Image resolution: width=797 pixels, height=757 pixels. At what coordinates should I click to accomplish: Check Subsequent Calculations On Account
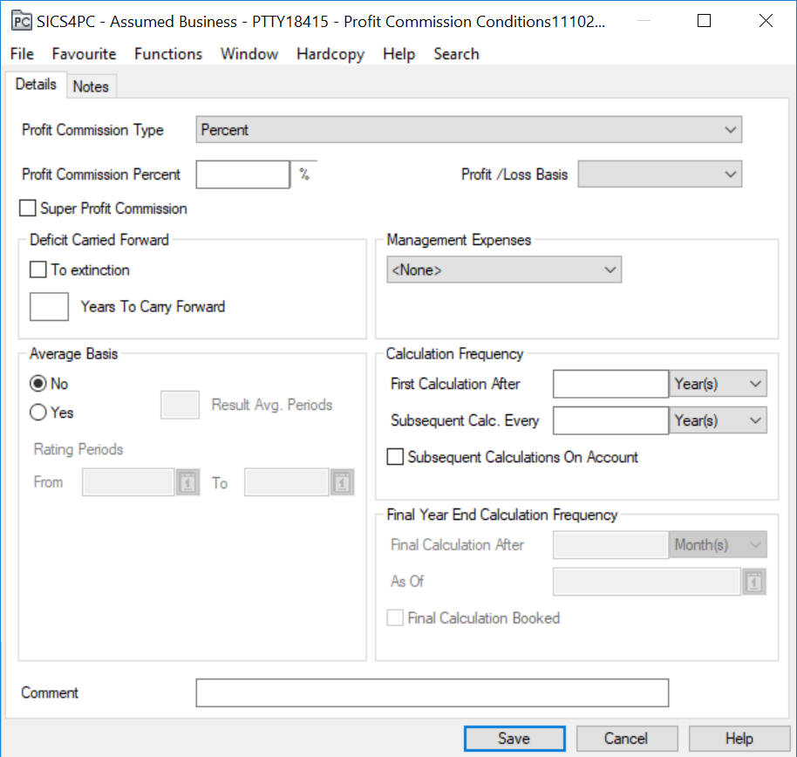[x=396, y=457]
